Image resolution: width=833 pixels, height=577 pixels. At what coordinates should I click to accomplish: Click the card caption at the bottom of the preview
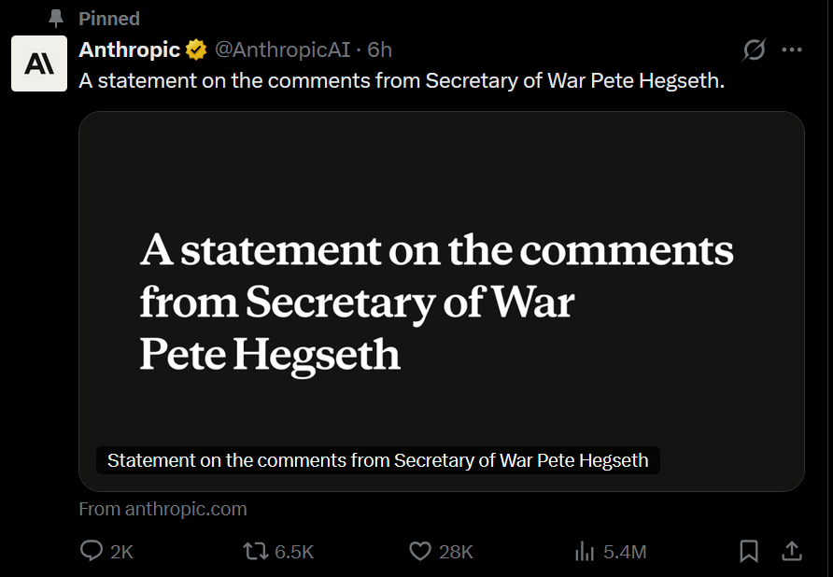(x=377, y=460)
